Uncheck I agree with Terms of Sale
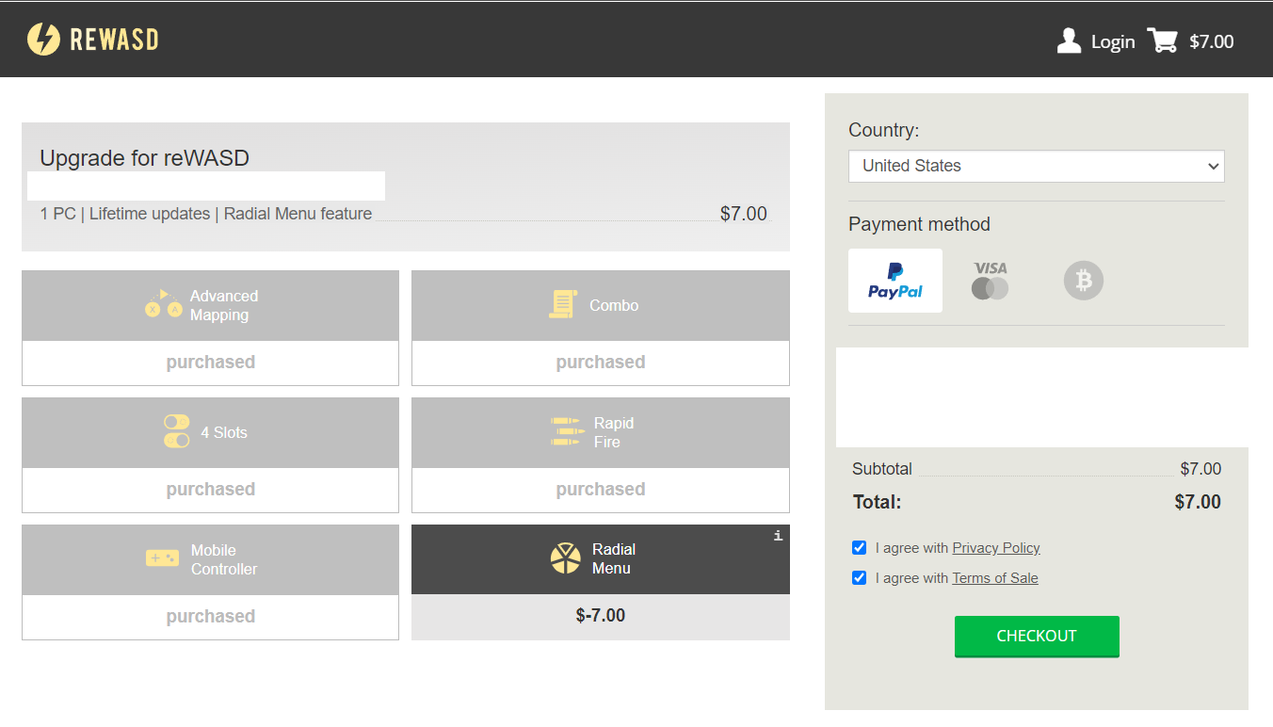The height and width of the screenshot is (727, 1273). coord(859,578)
